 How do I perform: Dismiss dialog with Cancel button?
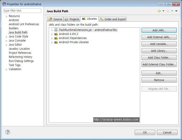click(167, 132)
